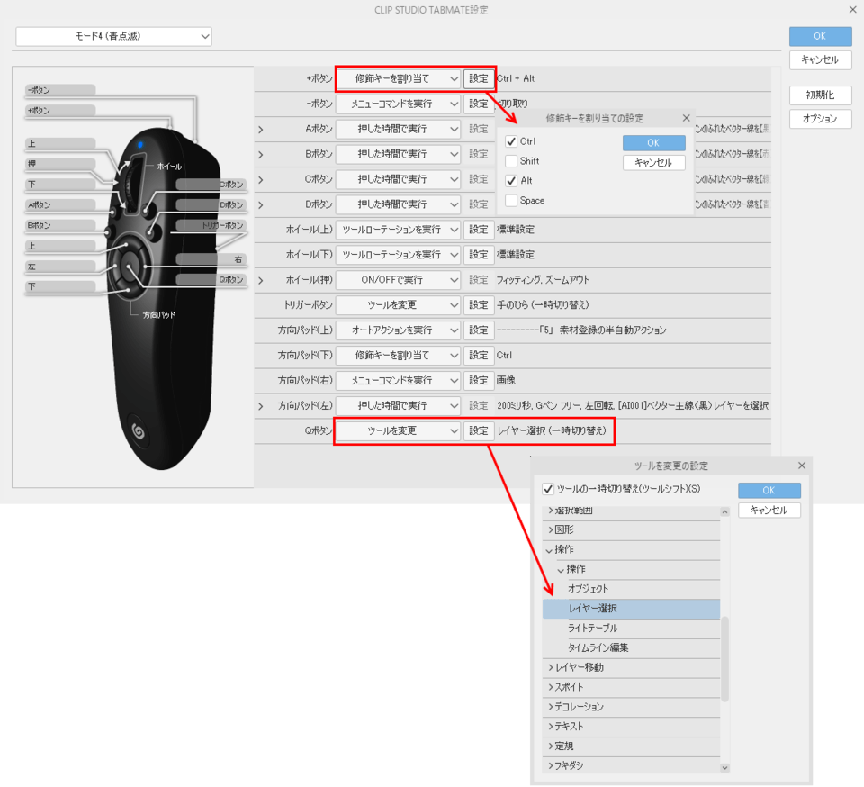Open the モード4 (青点滅) mode dropdown
This screenshot has height=787, width=864.
click(112, 36)
